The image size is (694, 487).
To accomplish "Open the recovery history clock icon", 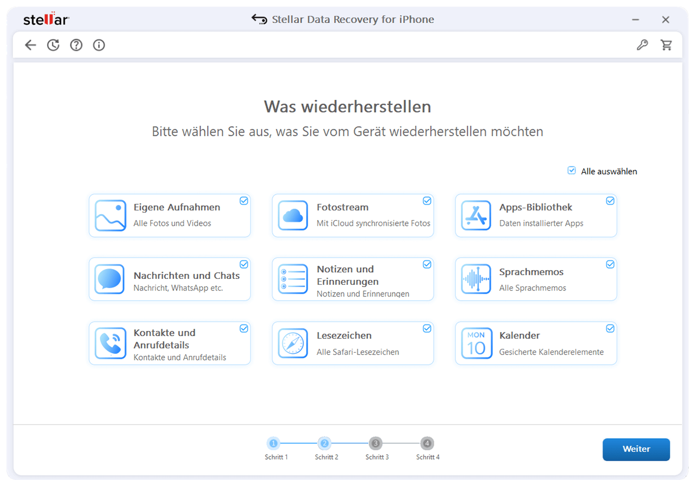I will pyautogui.click(x=53, y=45).
